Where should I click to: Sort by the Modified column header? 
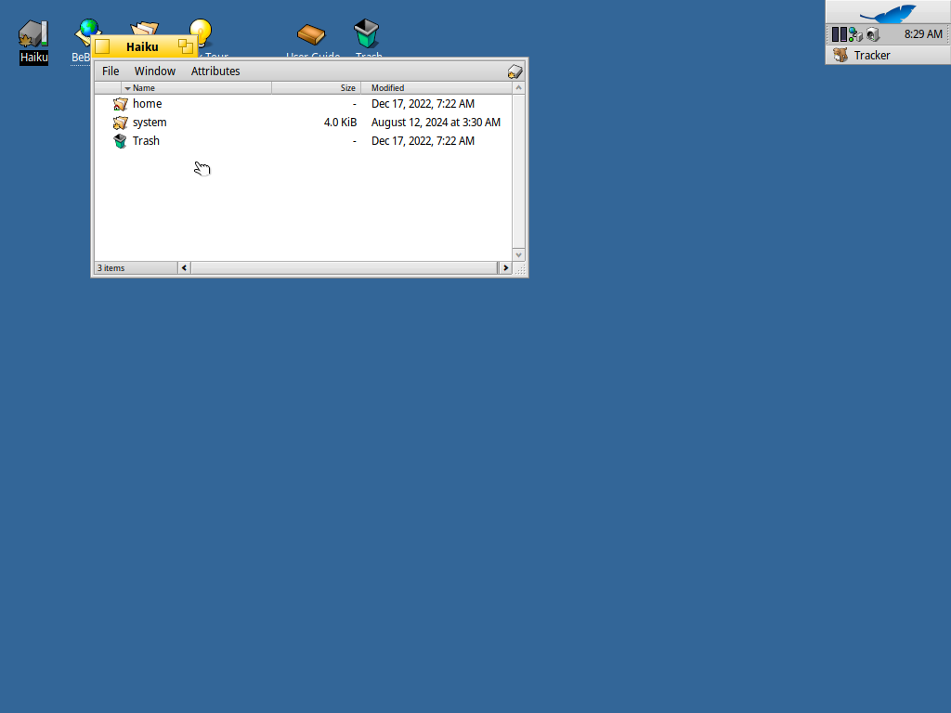point(436,88)
